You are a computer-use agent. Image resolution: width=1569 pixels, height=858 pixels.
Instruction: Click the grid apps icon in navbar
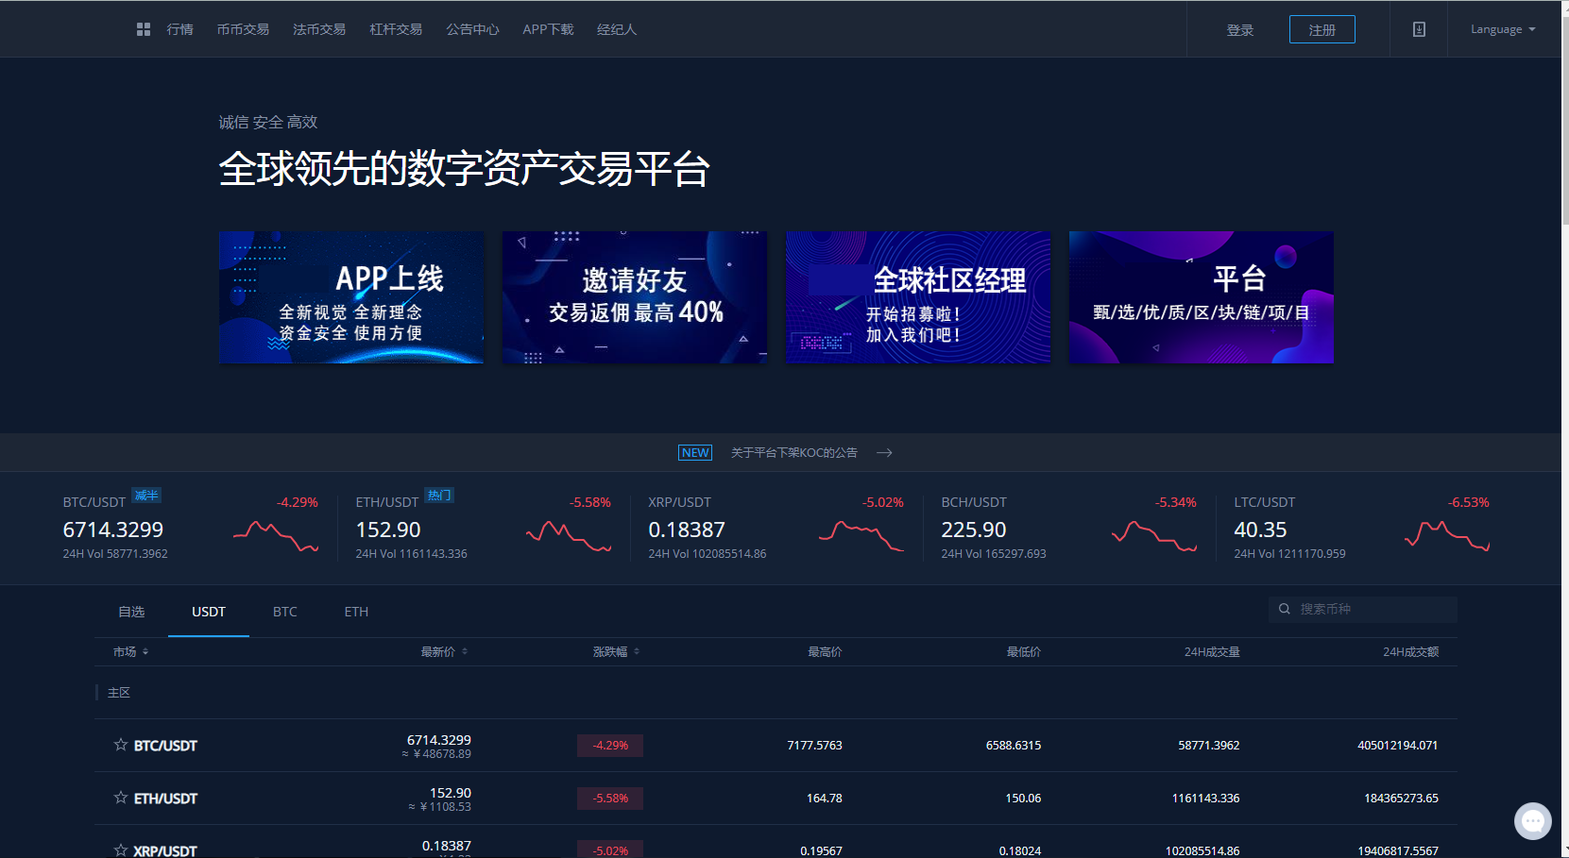144,29
